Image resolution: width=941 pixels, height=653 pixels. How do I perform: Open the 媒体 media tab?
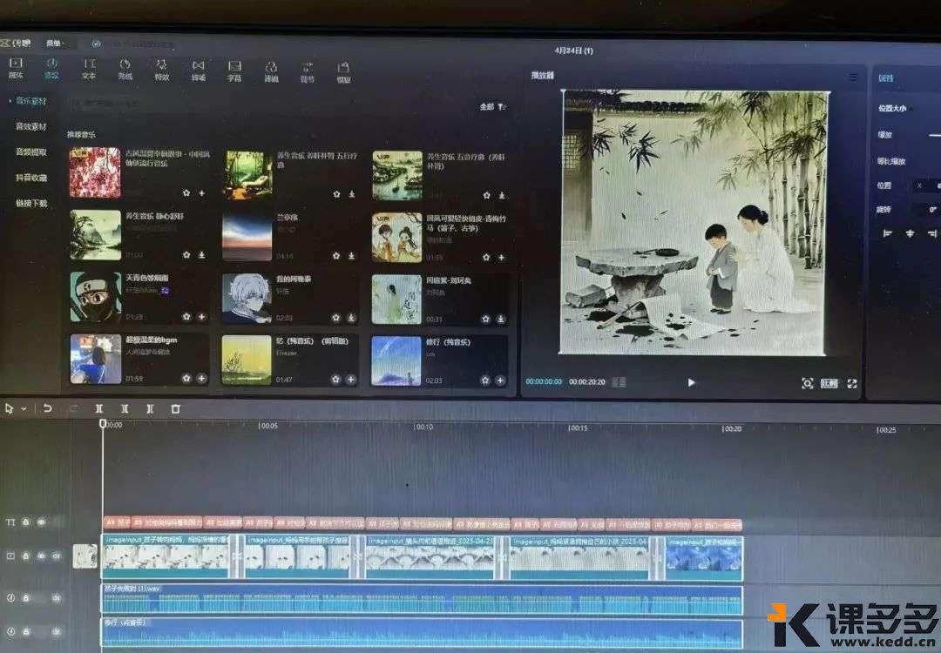click(16, 69)
